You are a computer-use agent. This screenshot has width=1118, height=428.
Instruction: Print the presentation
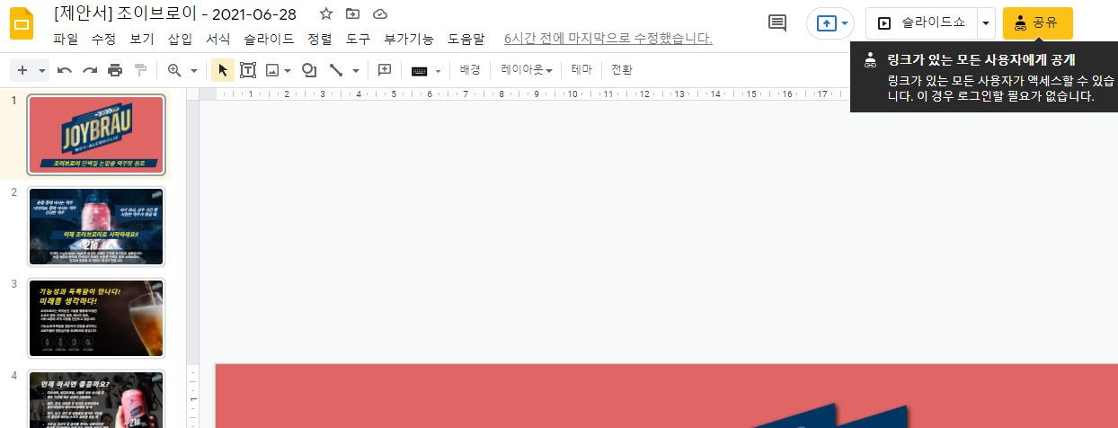[x=114, y=69]
